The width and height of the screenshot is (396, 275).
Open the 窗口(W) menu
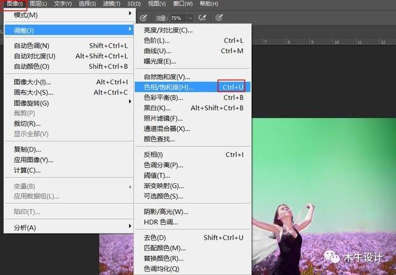tap(183, 4)
